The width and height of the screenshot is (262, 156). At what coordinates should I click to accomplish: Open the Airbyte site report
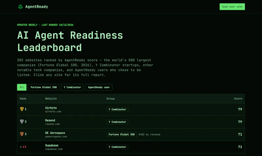pyautogui.click(x=51, y=108)
